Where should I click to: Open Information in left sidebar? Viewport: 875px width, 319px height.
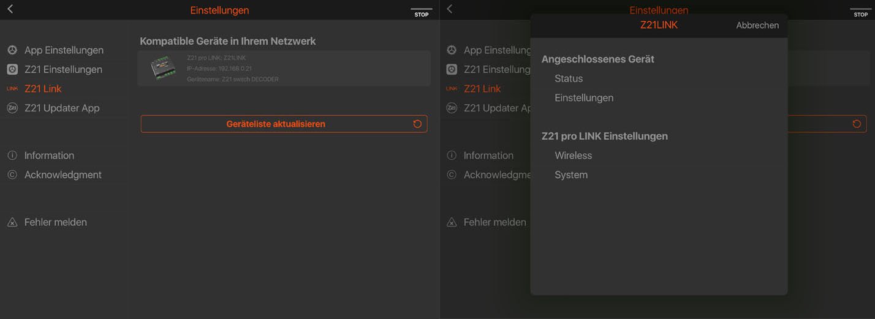coord(49,156)
